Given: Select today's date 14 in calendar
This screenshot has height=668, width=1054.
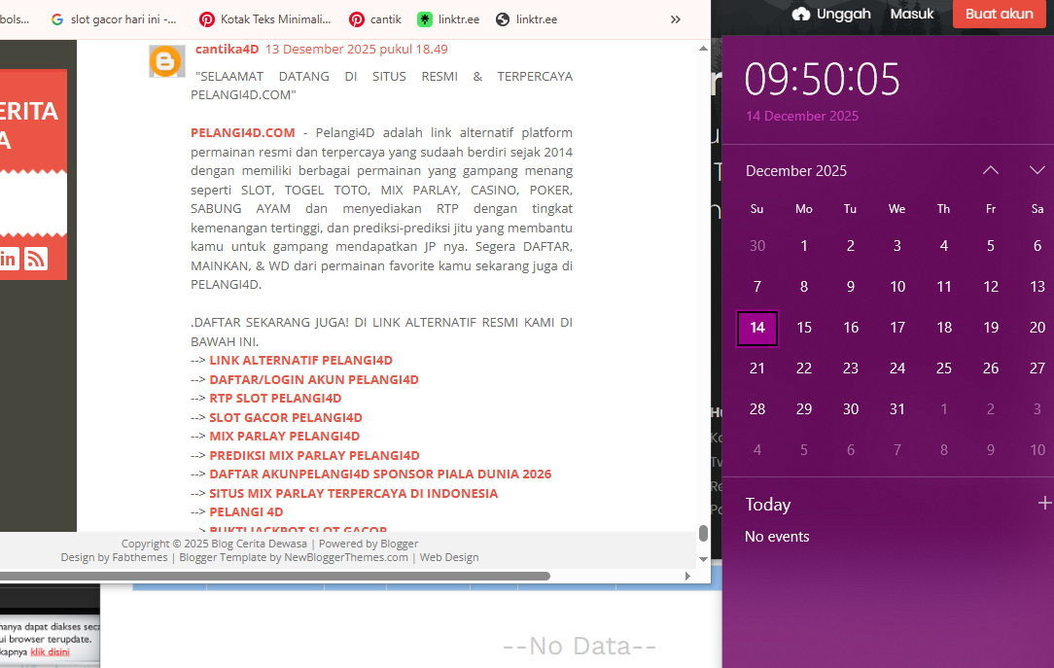Looking at the screenshot, I should point(756,328).
